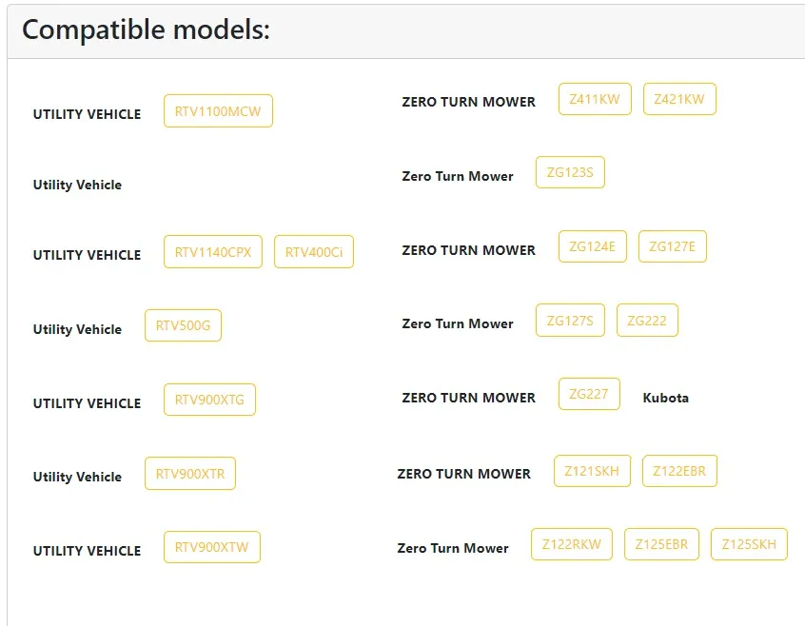
Task: Select the RTV400Ci model tag
Action: click(314, 251)
